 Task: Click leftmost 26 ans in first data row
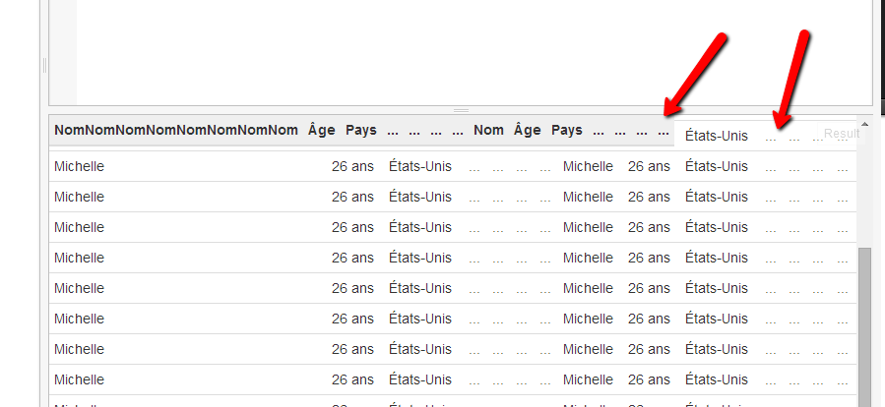pyautogui.click(x=352, y=166)
